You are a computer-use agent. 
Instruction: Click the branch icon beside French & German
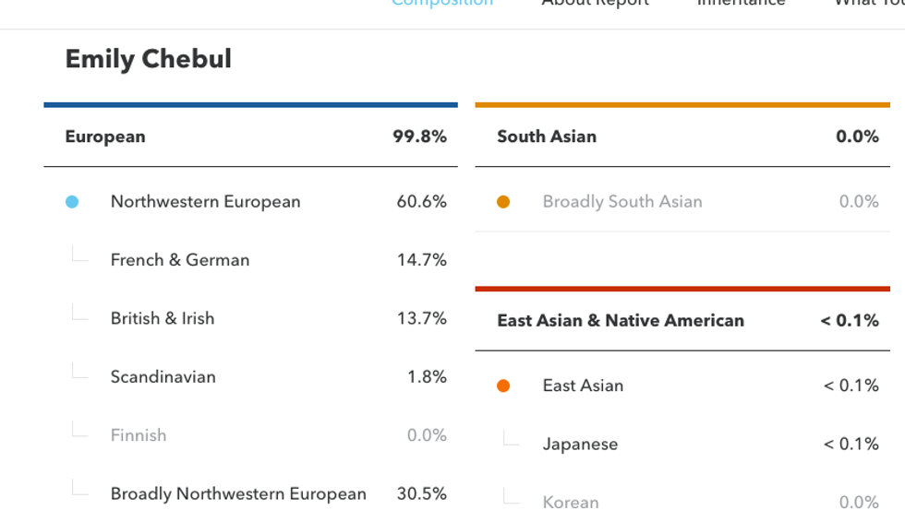click(x=79, y=255)
